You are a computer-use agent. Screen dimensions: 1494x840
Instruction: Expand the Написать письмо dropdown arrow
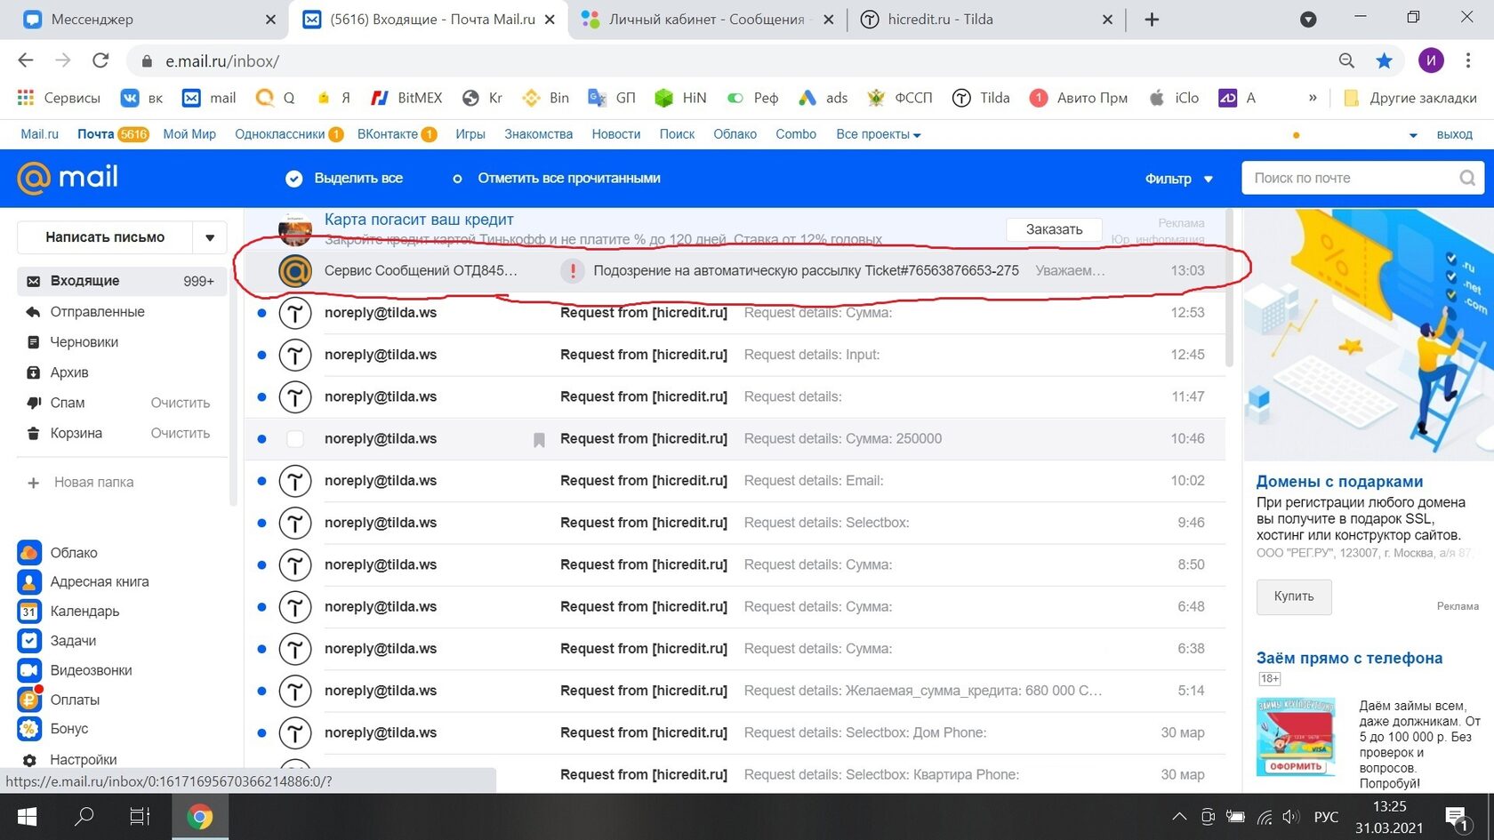click(x=210, y=237)
